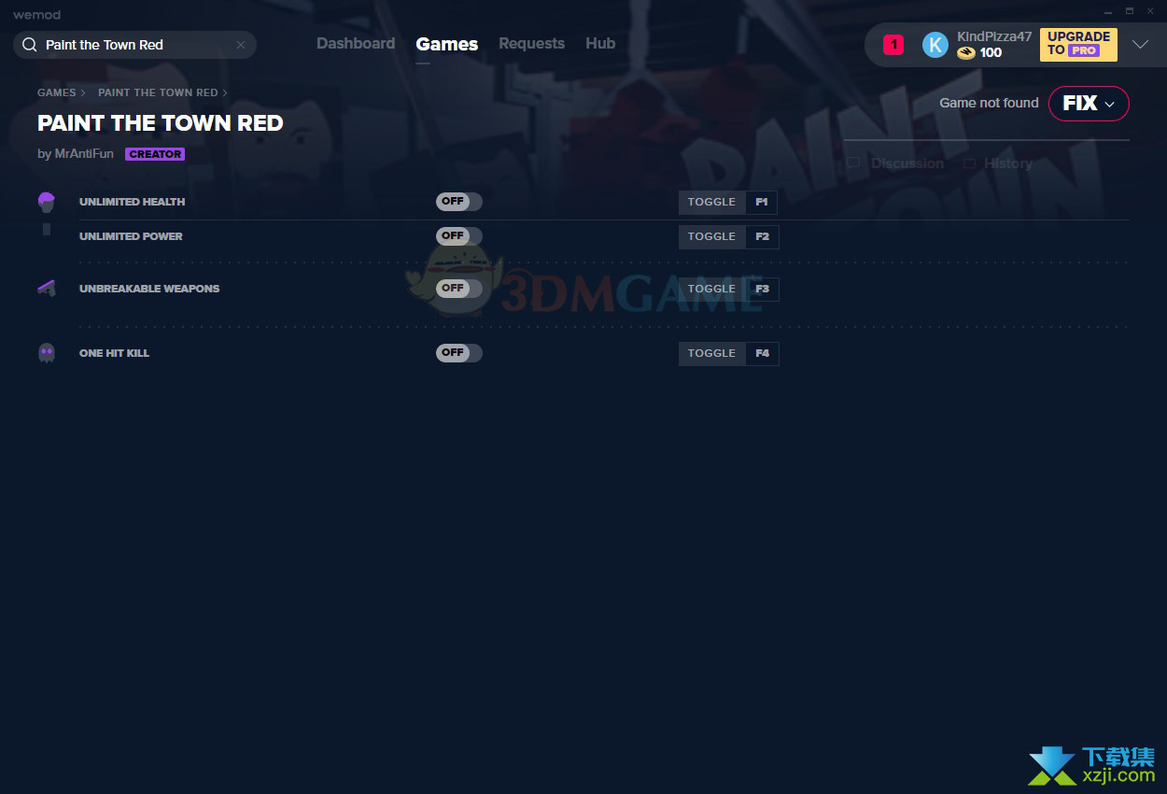Image resolution: width=1167 pixels, height=794 pixels.
Task: Enable One Hit Kill switch
Action: click(459, 353)
